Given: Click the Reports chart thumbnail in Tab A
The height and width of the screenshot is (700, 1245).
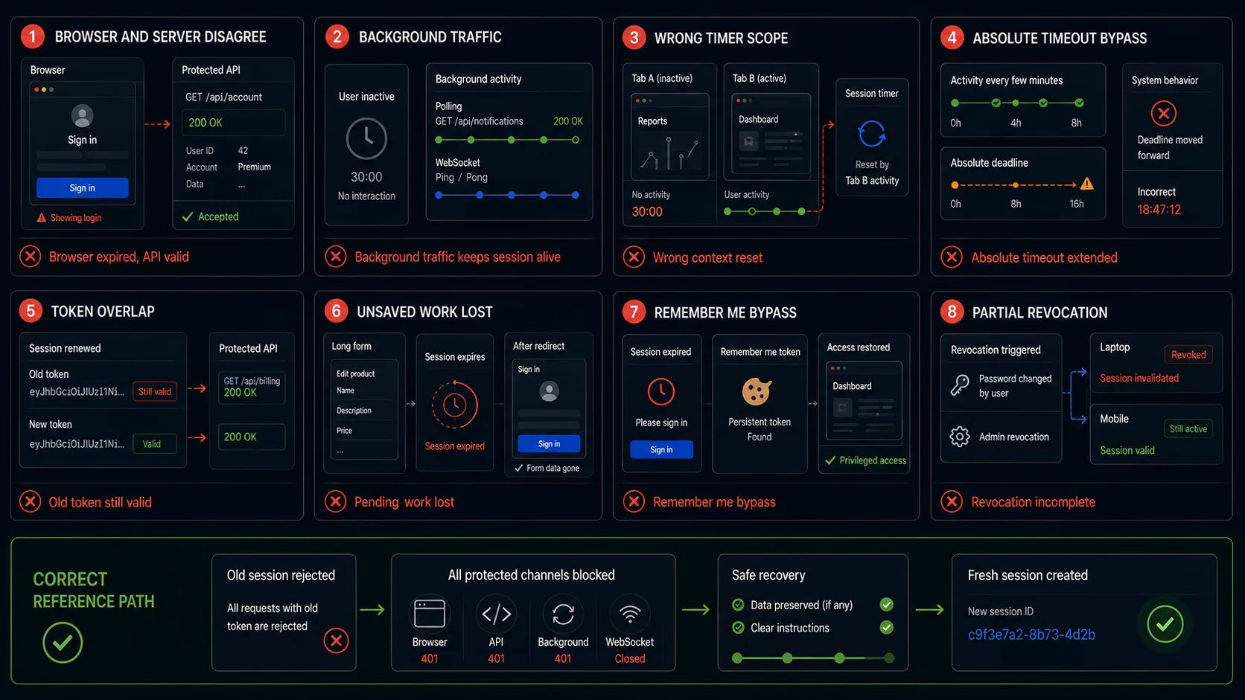Looking at the screenshot, I should [669, 153].
